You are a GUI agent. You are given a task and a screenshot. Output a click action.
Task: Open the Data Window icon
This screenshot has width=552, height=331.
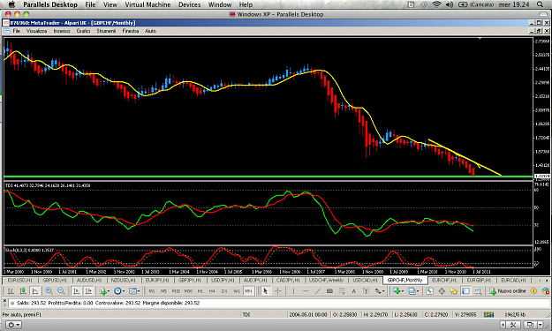[442, 291]
